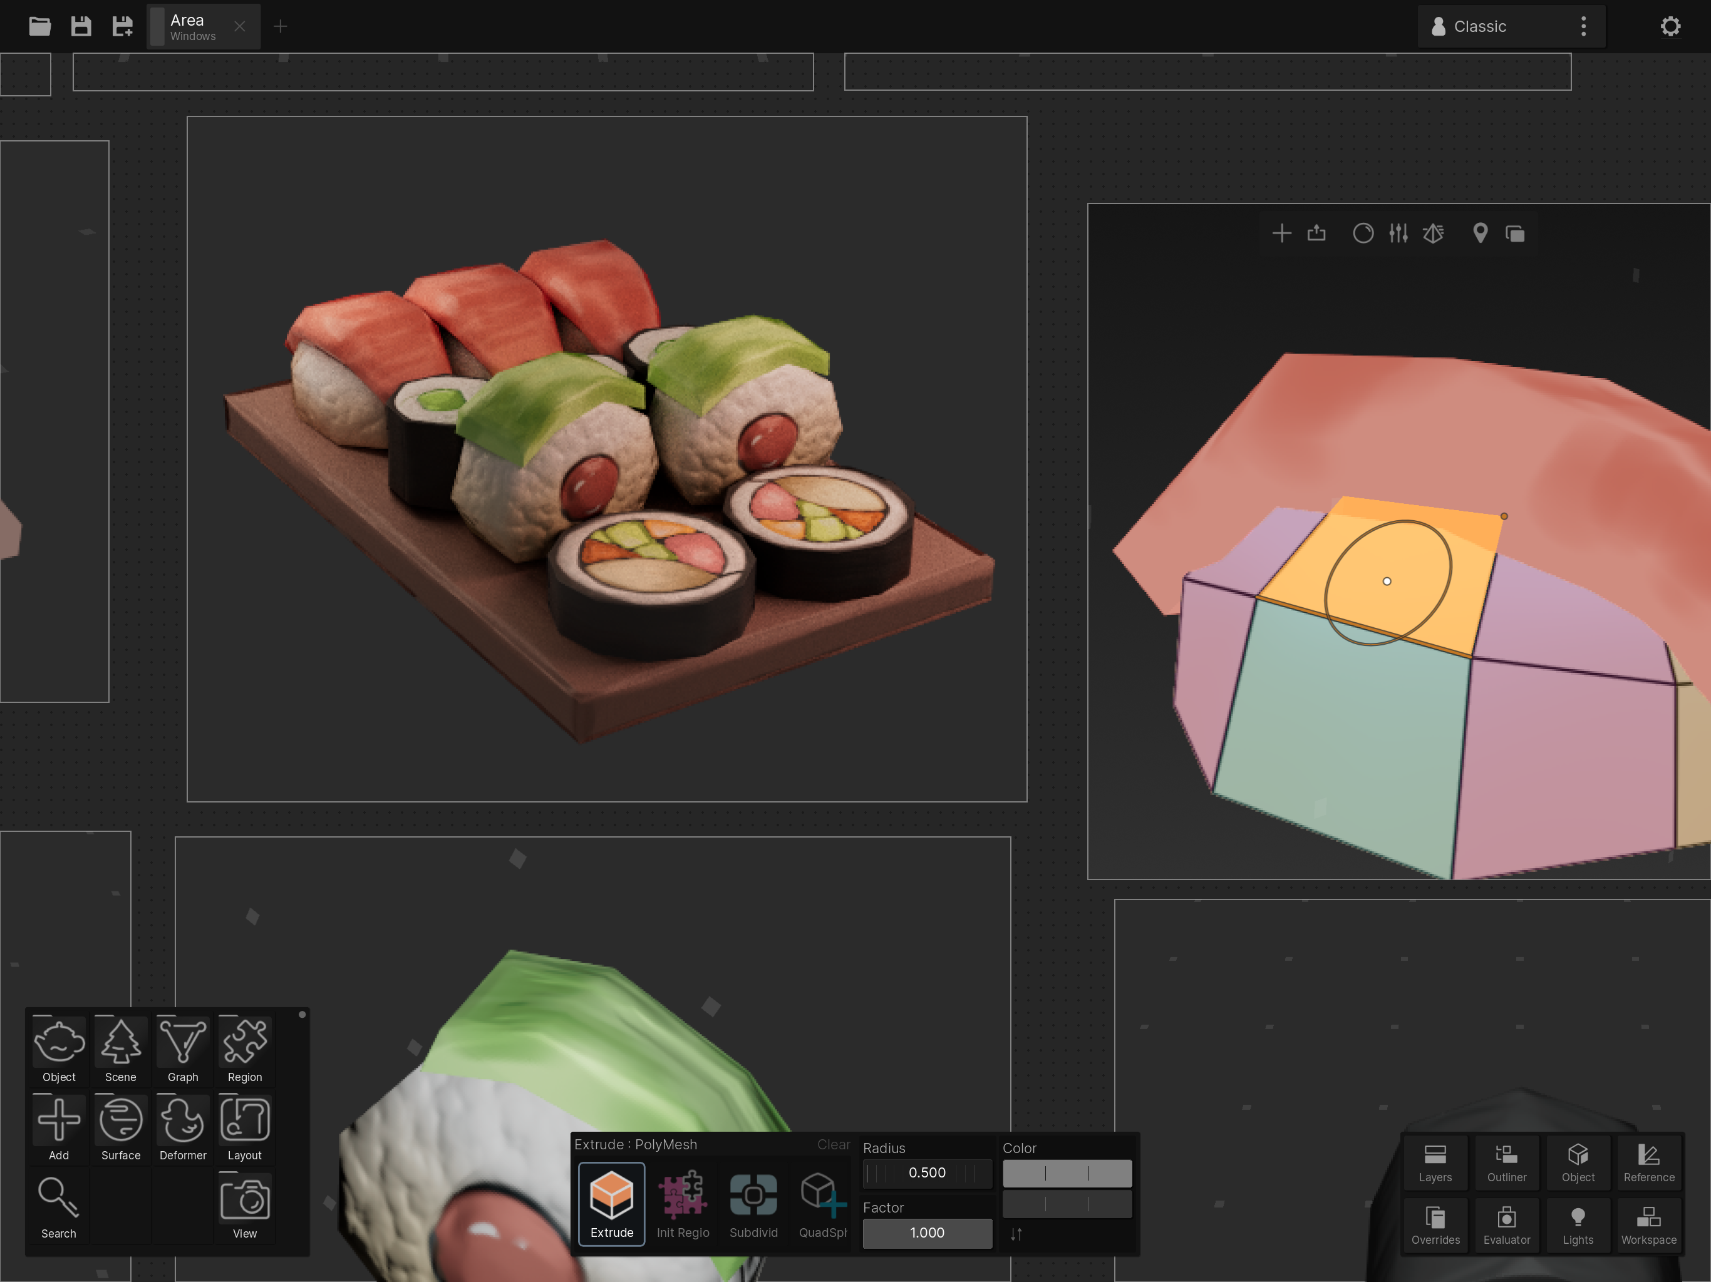Screen dimensions: 1711x1282
Task: Click the sushi platter render viewport
Action: [x=607, y=458]
